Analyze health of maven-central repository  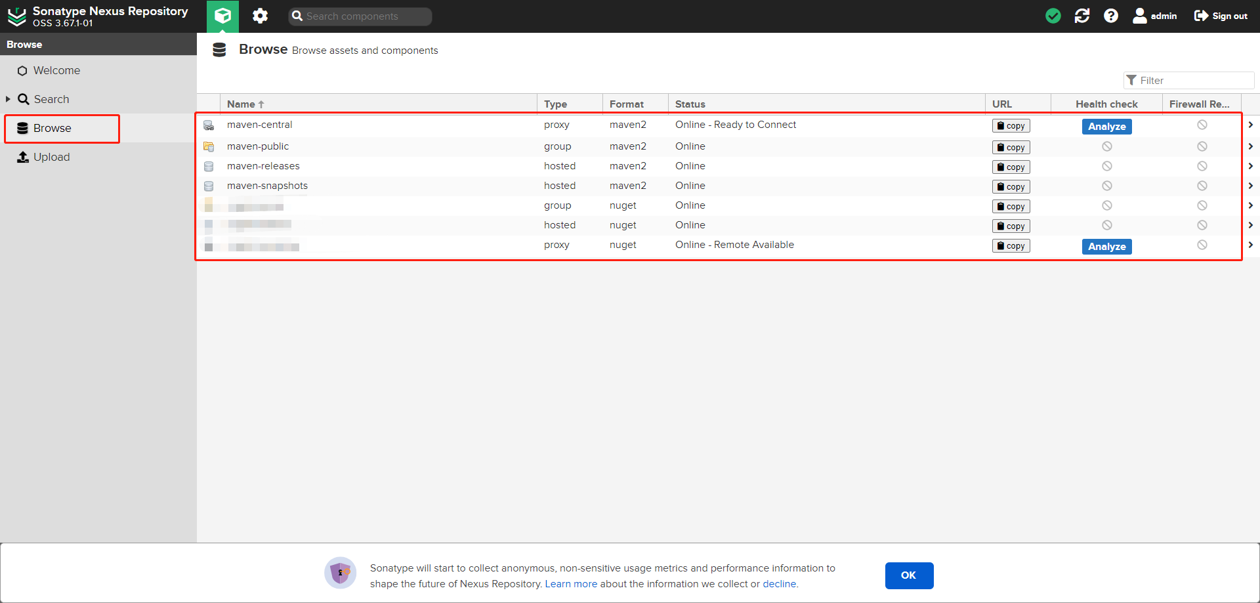pyautogui.click(x=1106, y=127)
